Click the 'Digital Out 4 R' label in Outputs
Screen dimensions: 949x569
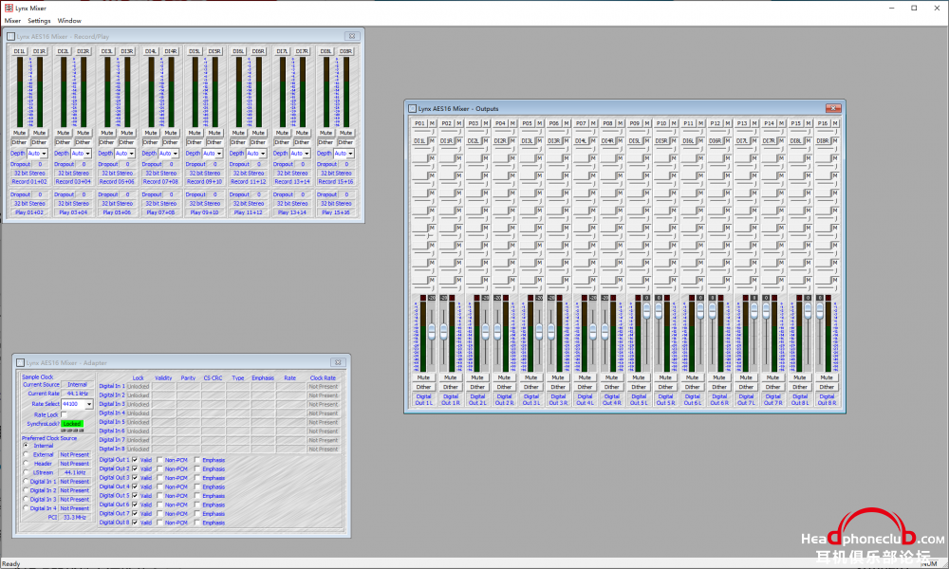(612, 399)
